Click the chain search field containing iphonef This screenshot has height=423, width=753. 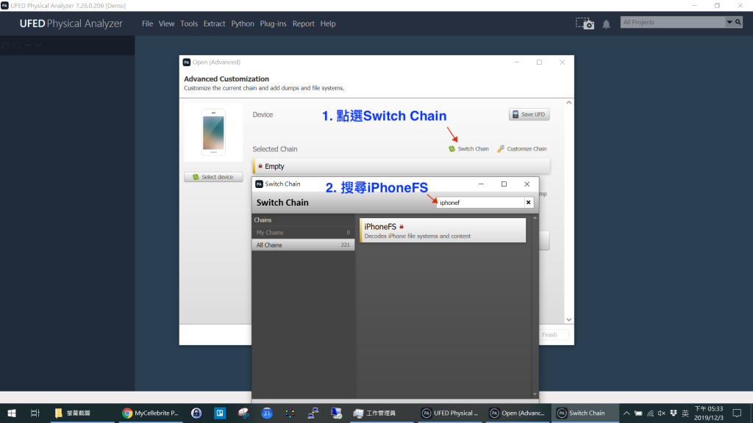point(479,203)
